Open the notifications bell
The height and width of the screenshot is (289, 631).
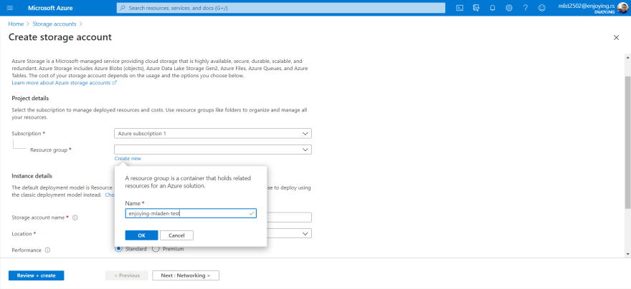click(493, 8)
